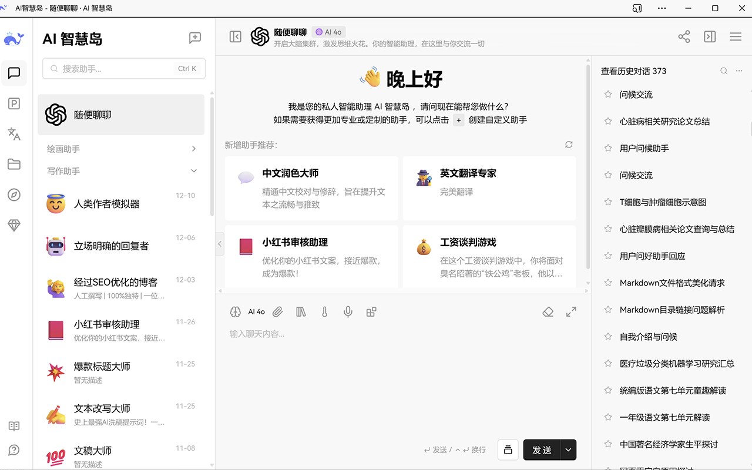Open the 心脏瓣膜病相关论文查询与总结 conversation
Viewport: 752px width, 470px height.
[677, 229]
